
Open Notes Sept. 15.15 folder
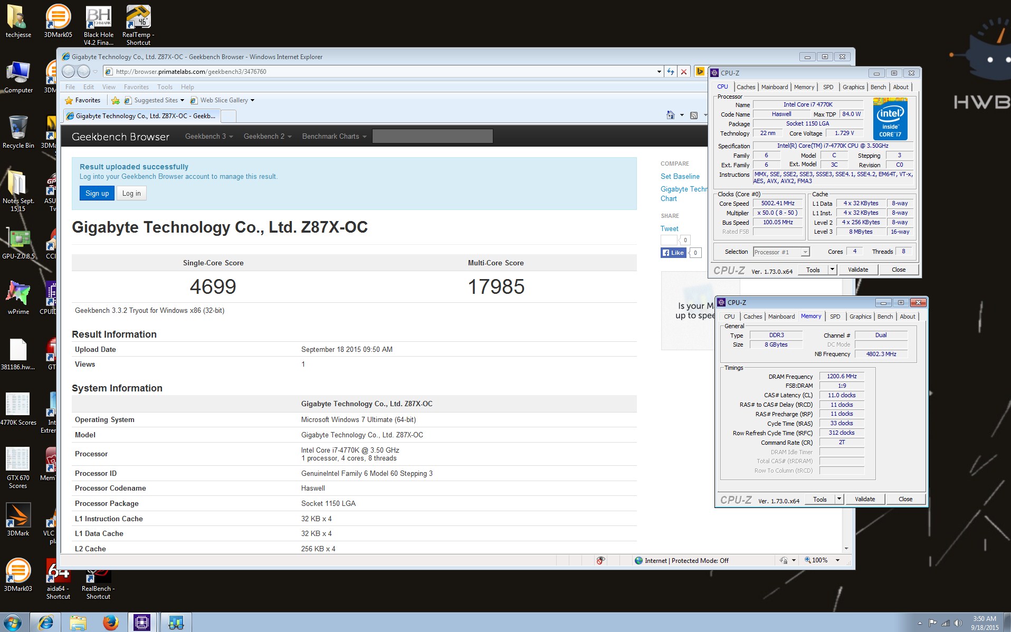pyautogui.click(x=18, y=190)
